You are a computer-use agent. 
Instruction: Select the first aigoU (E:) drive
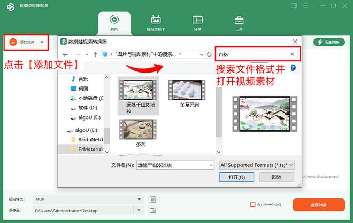click(86, 117)
